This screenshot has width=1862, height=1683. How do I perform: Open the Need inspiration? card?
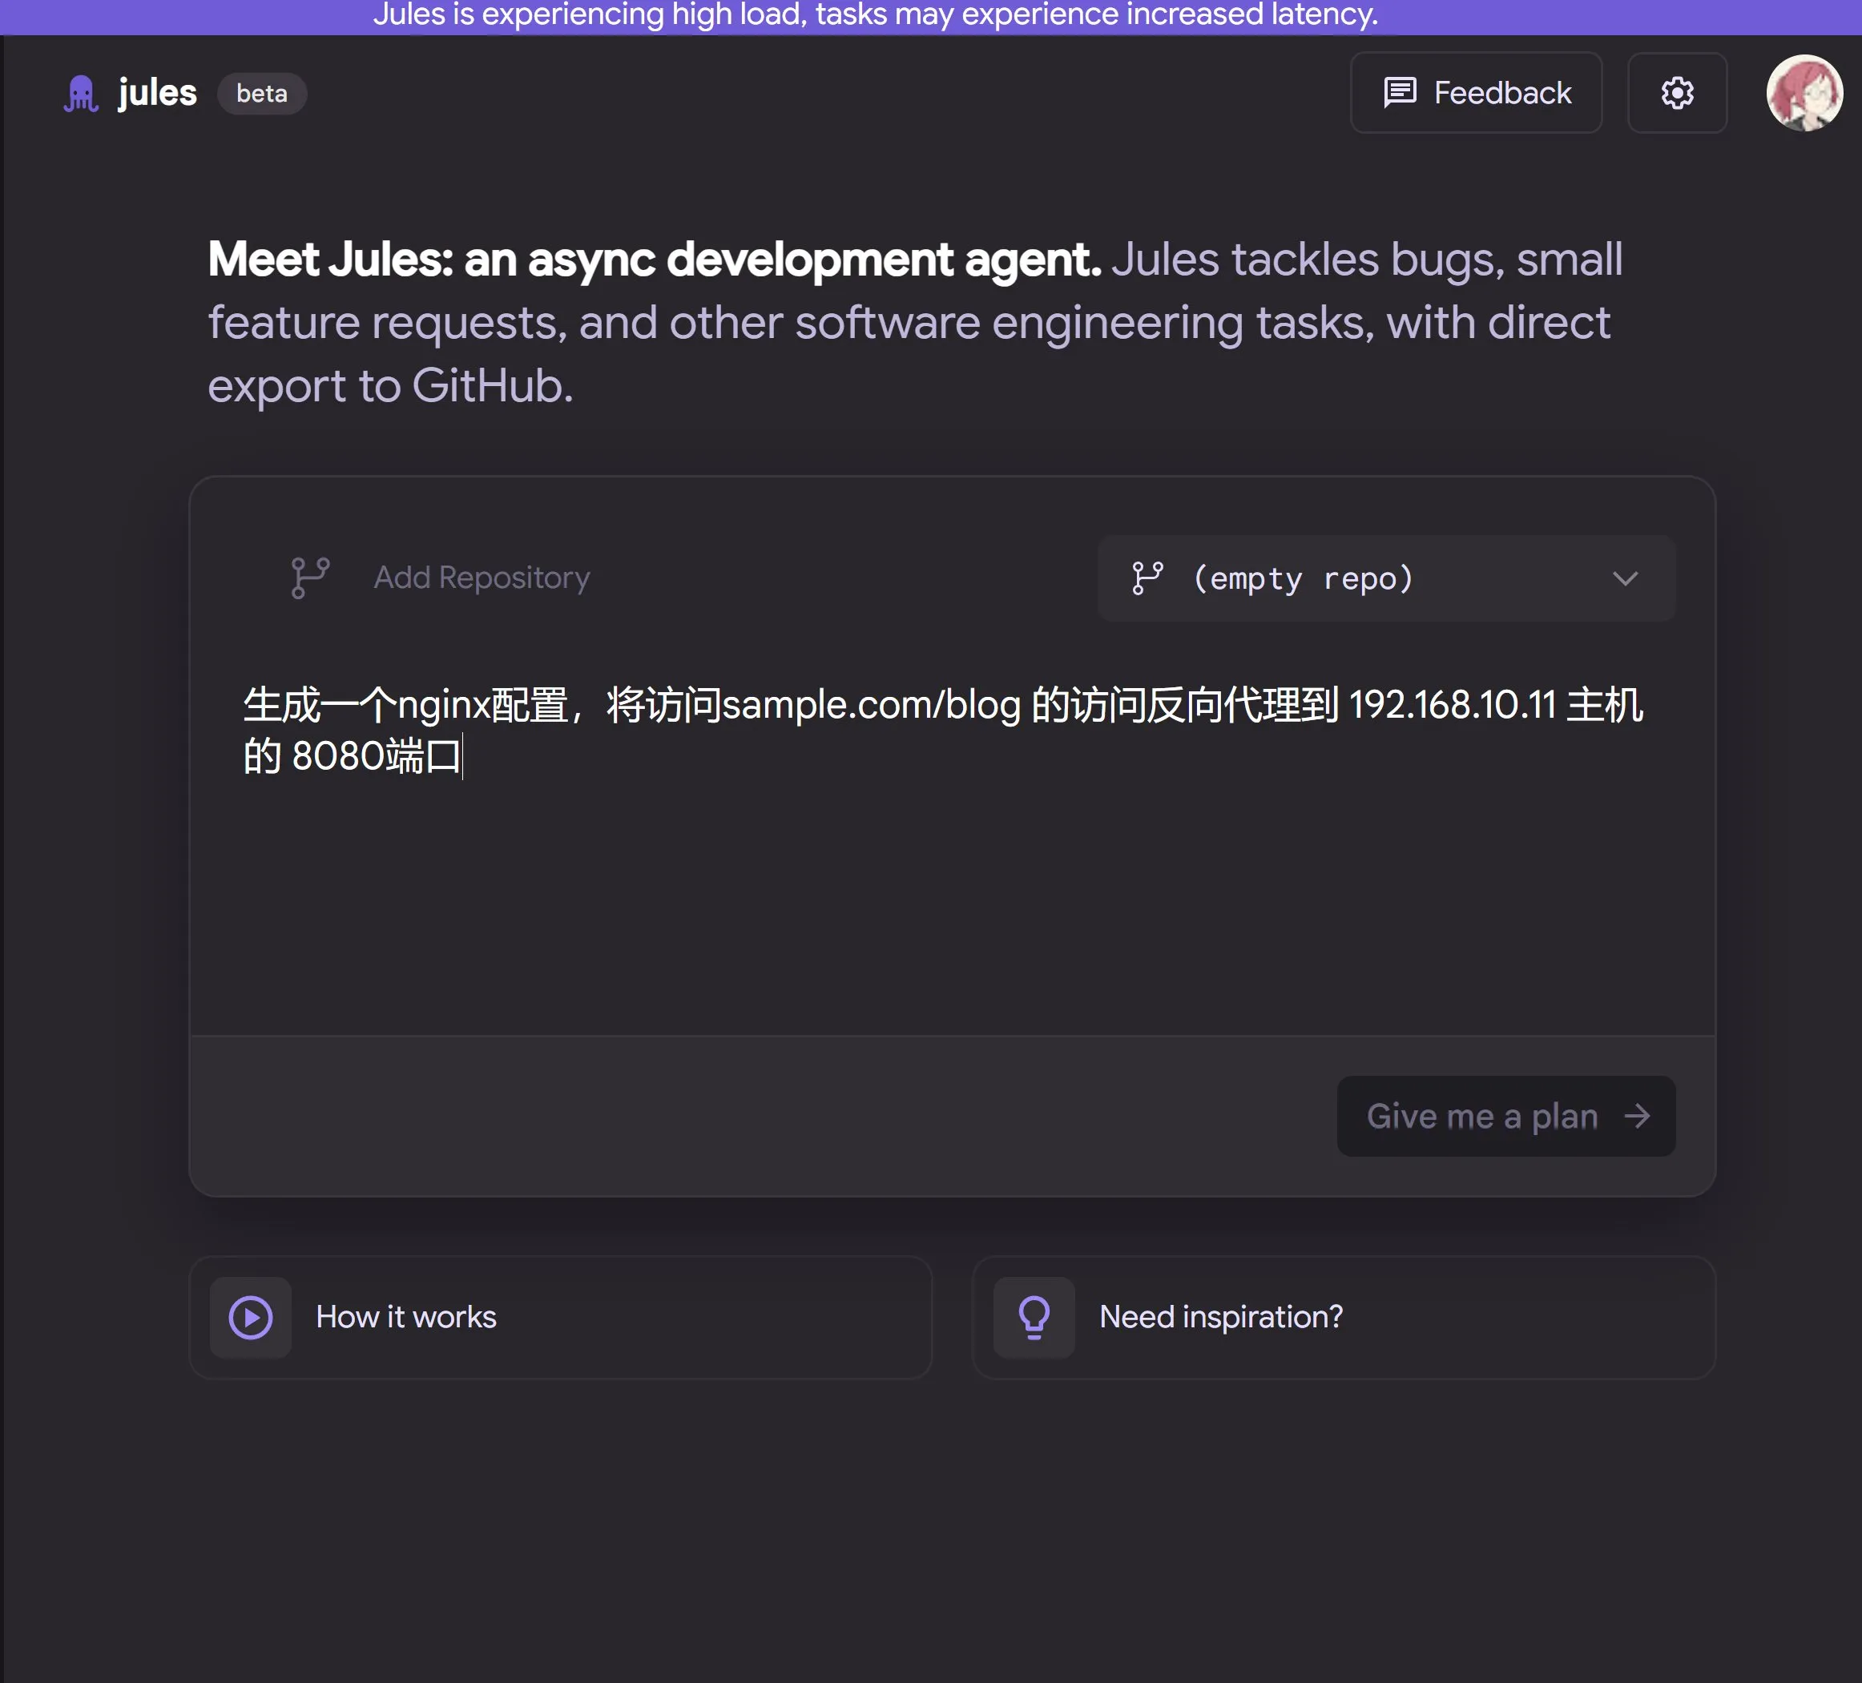pos(1344,1316)
